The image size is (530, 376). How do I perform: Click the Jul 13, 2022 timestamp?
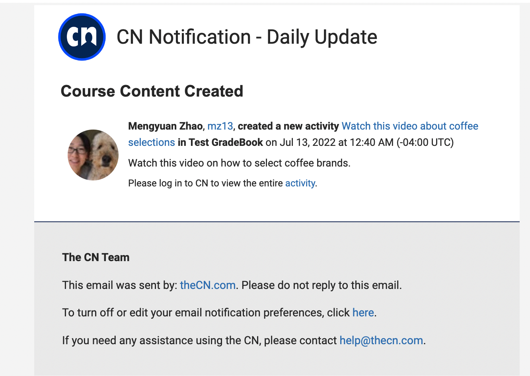click(366, 142)
